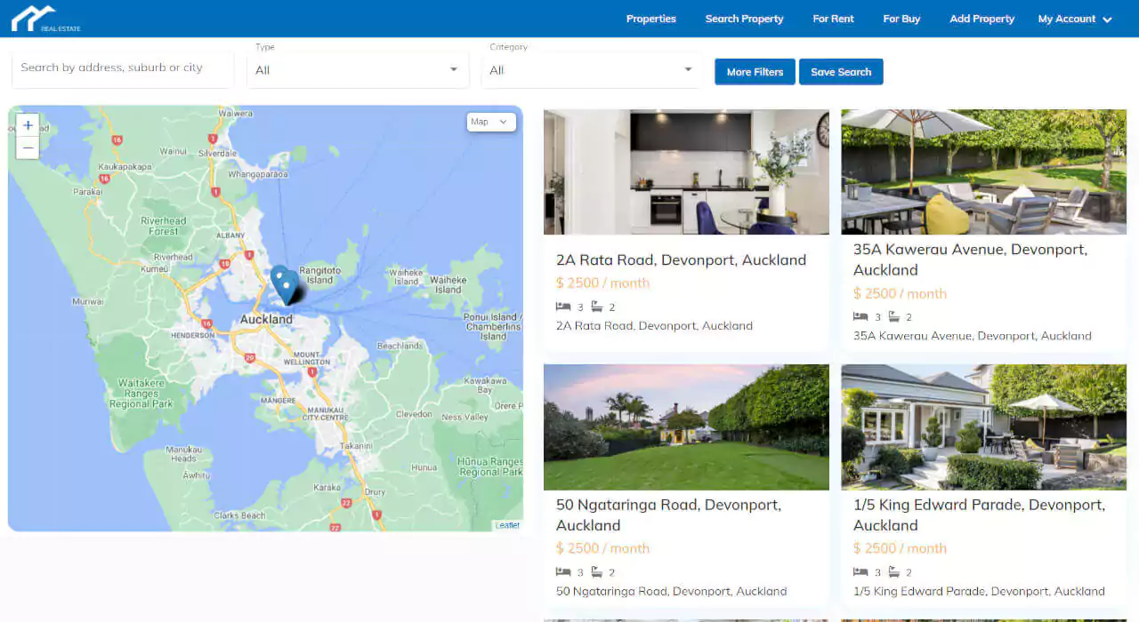Expand the My Account menu
The width and height of the screenshot is (1139, 622).
click(1075, 19)
